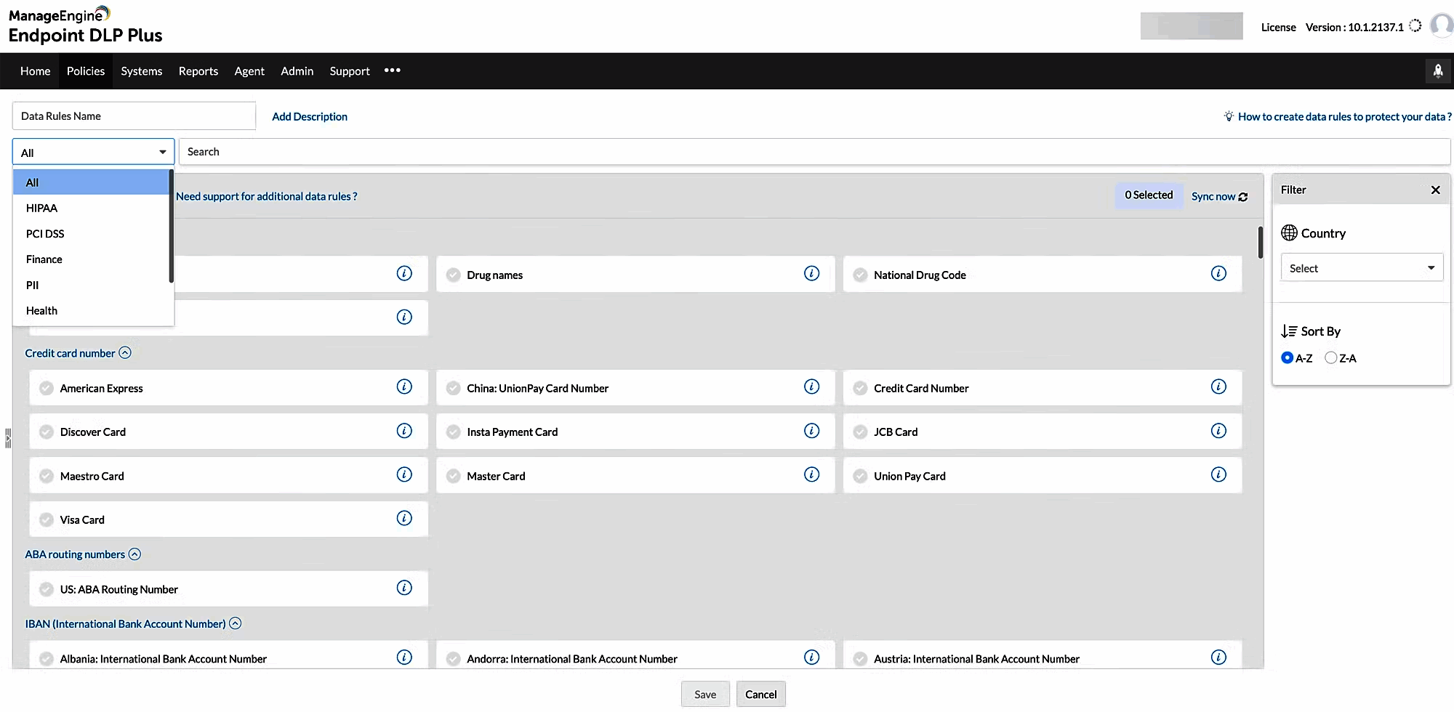The image size is (1454, 712).
Task: Click the lightbulb icon near data rules help
Action: tap(1229, 116)
